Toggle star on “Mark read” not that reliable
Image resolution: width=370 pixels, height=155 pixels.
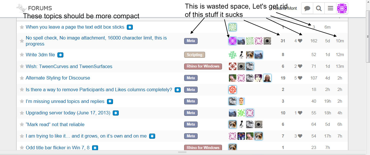(22, 125)
